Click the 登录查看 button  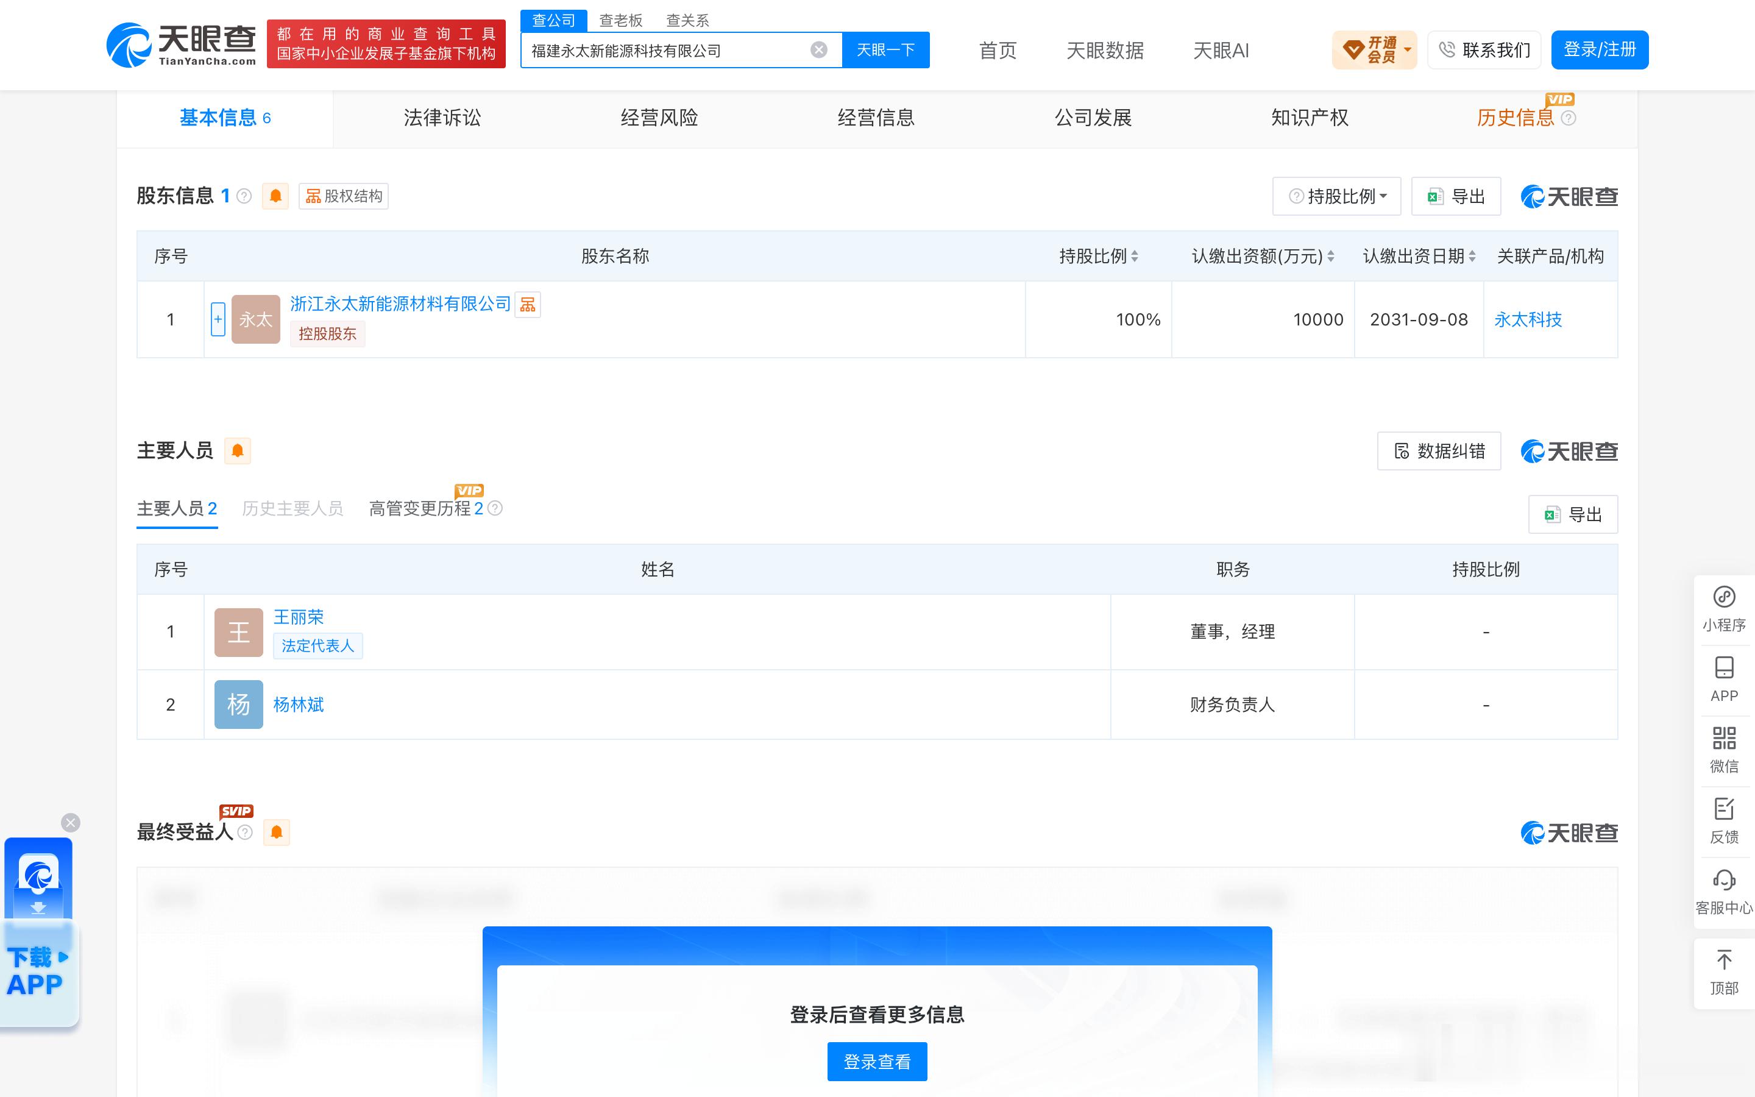coord(877,1062)
